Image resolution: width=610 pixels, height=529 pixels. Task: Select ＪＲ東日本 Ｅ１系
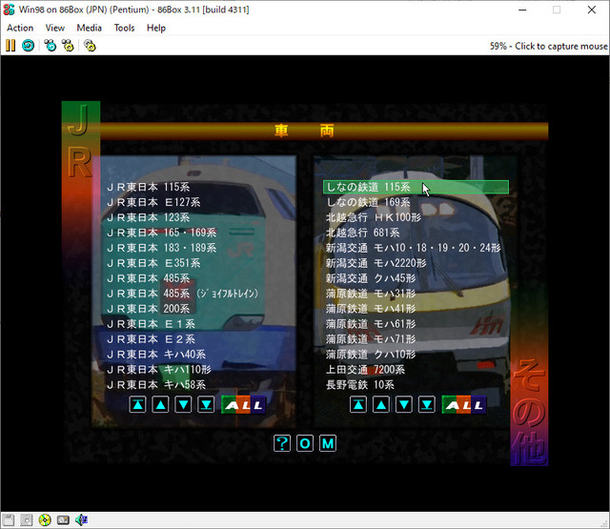point(151,324)
